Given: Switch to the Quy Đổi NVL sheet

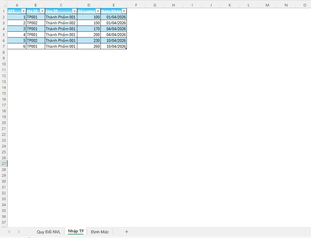Looking at the screenshot, I should click(x=49, y=232).
